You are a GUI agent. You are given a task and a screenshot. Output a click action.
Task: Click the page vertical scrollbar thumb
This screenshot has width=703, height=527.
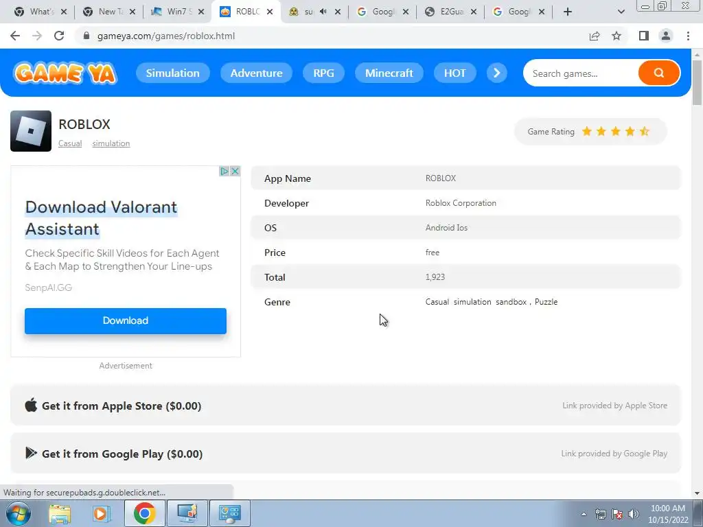tap(697, 83)
